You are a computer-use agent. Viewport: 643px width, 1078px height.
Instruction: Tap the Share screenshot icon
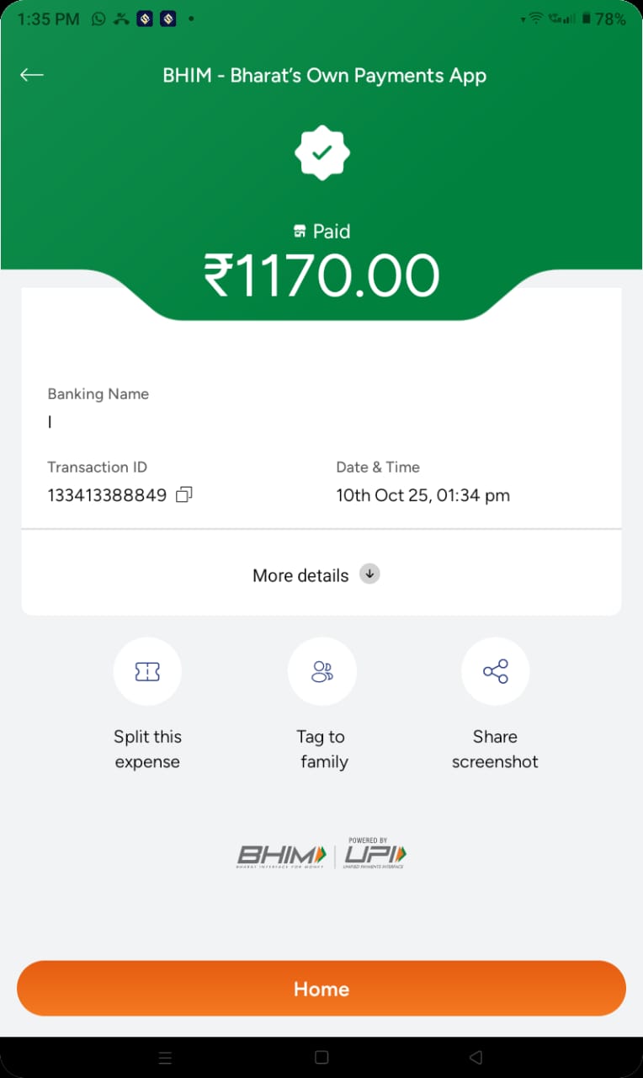495,671
